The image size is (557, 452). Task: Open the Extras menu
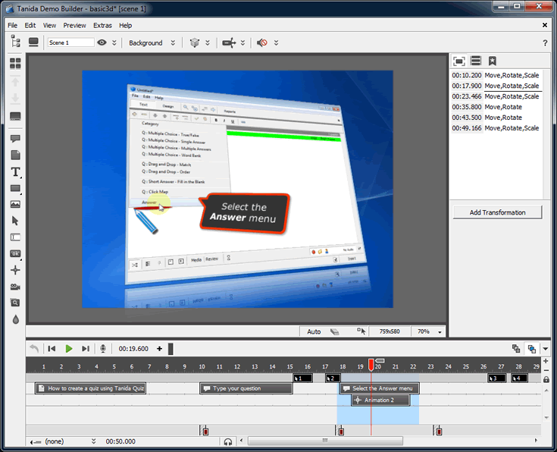coord(102,25)
